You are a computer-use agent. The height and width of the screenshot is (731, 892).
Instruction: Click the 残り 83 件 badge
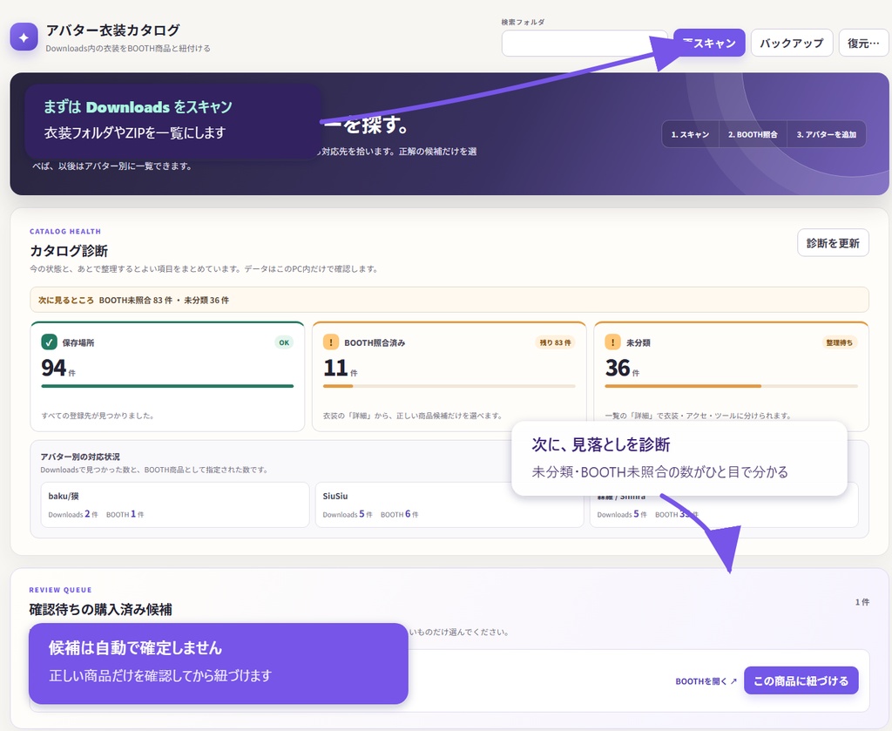[x=555, y=342]
